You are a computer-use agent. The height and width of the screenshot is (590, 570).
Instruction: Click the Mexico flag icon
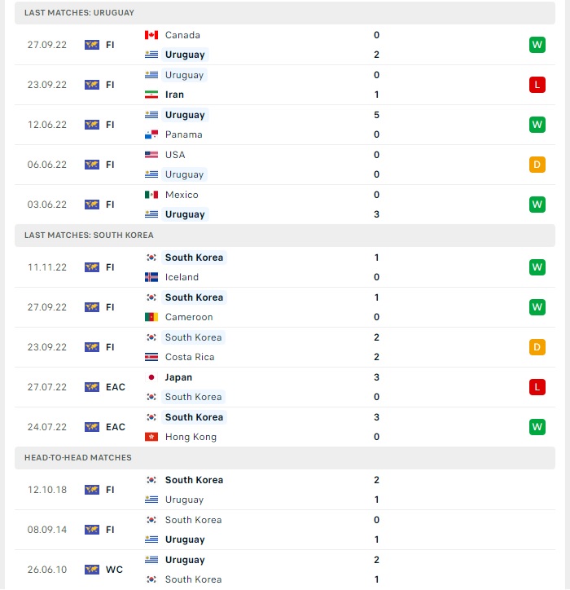[x=151, y=195]
